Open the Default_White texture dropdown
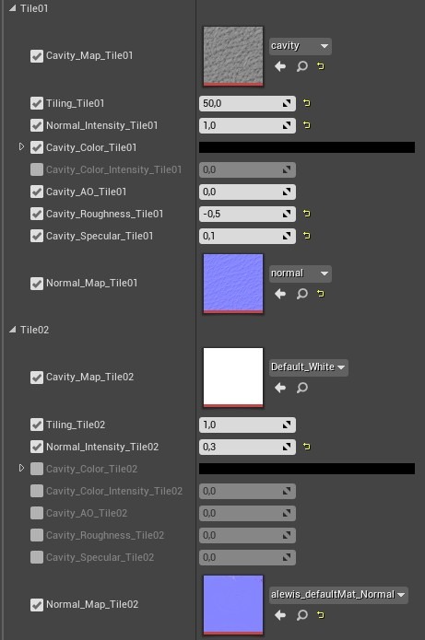Image resolution: width=425 pixels, height=640 pixels. (309, 367)
